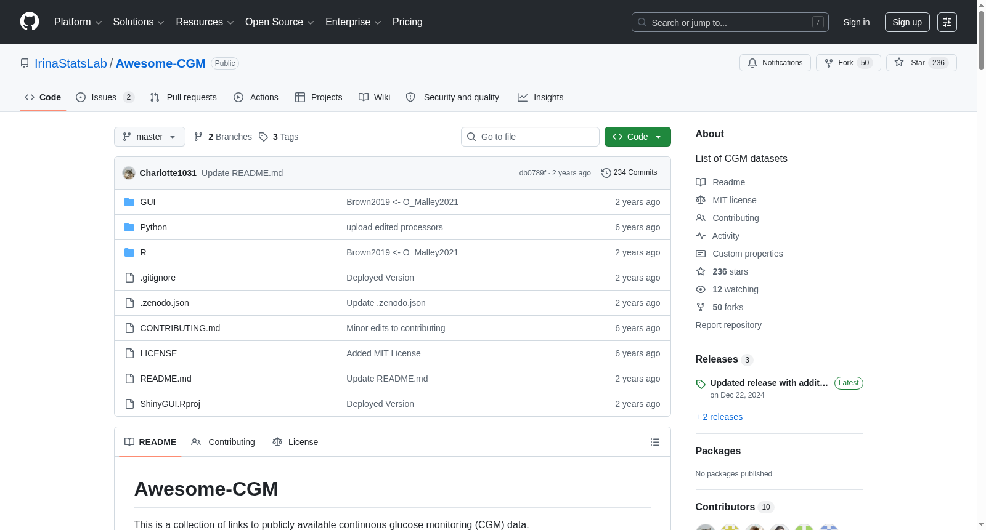Screen dimensions: 986x530
Task: Open 'Minor edits to contributing' commit message
Action: pos(396,328)
